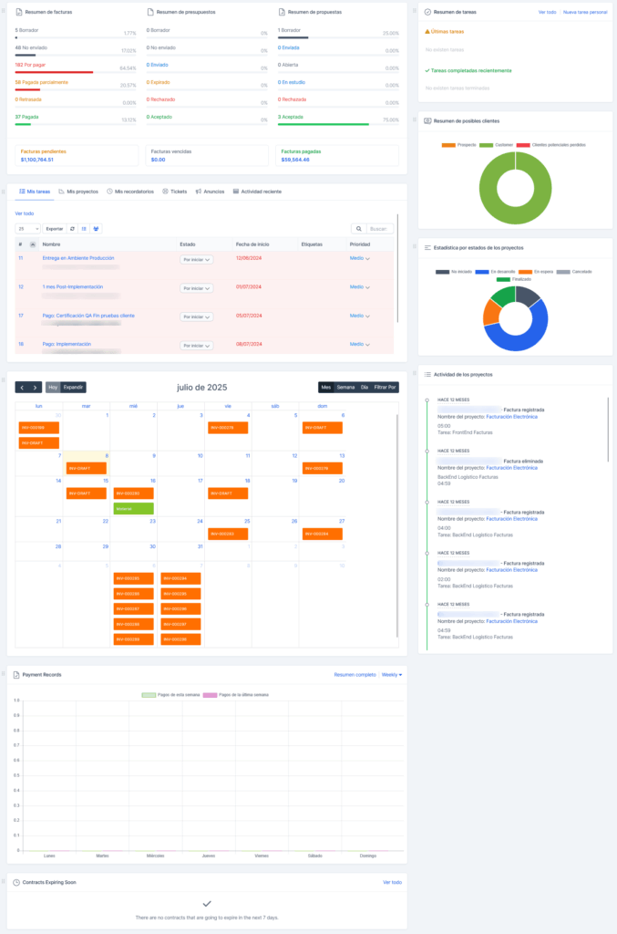
Task: Go to next month with right arrow
Action: [x=36, y=387]
